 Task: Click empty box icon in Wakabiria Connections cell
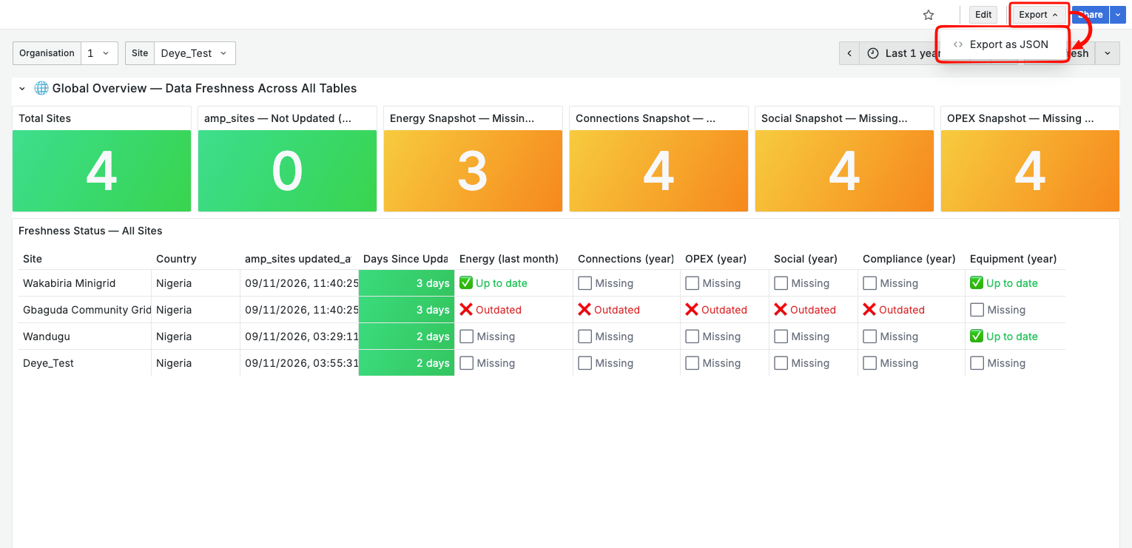point(584,283)
